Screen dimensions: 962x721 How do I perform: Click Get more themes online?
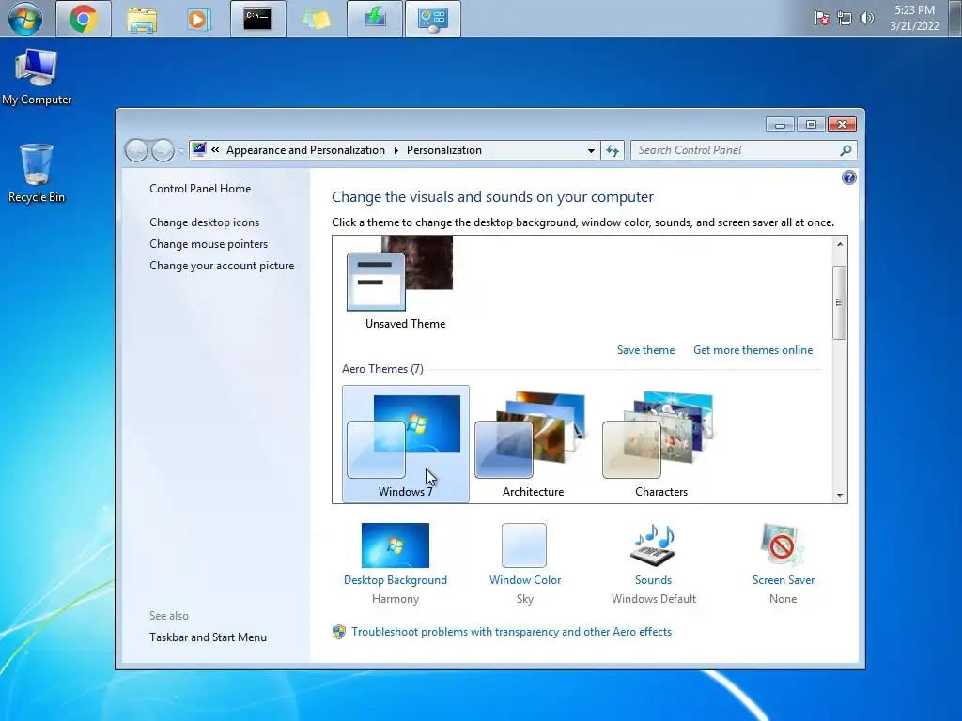coord(753,350)
